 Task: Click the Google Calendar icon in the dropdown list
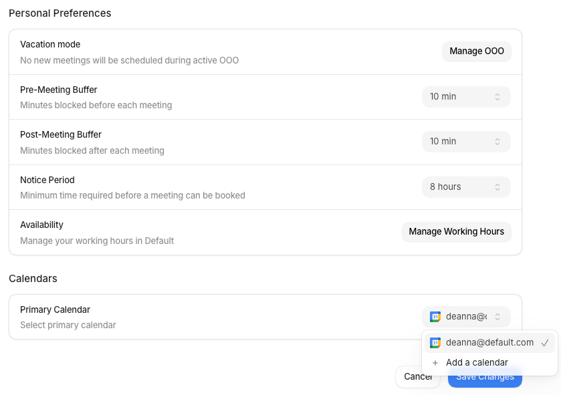[x=435, y=343]
